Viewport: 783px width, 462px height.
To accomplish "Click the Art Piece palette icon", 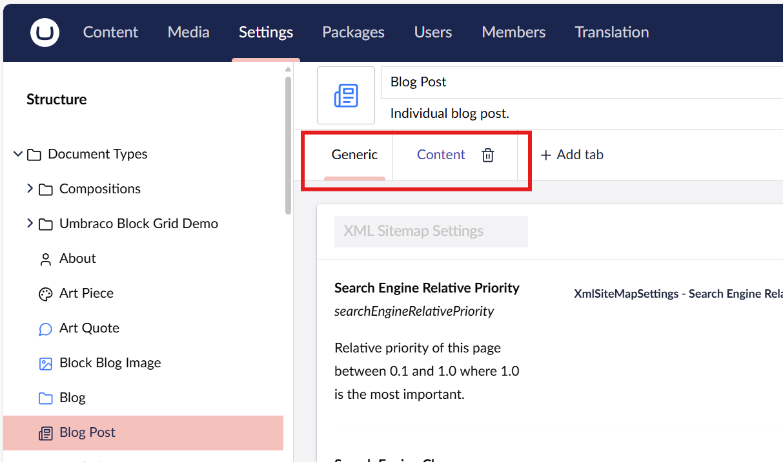I will (x=46, y=294).
